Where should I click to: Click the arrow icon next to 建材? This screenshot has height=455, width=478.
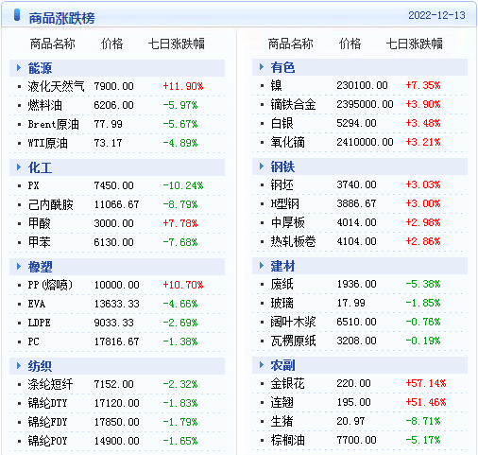[262, 265]
